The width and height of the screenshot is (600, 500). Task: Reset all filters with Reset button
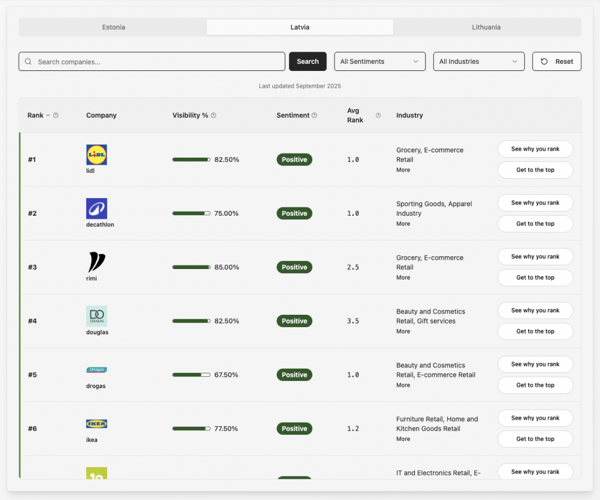coord(557,62)
